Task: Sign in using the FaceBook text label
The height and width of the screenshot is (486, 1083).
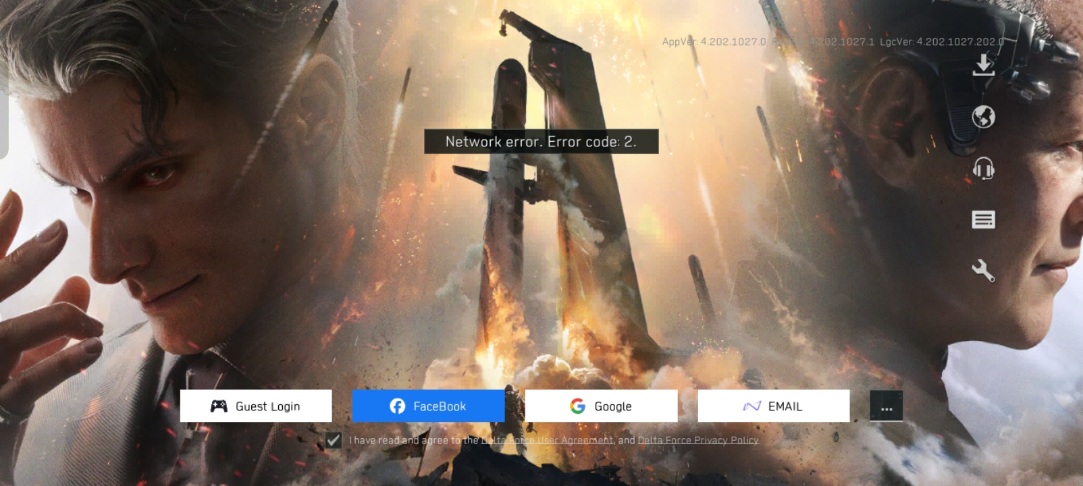Action: (x=440, y=406)
